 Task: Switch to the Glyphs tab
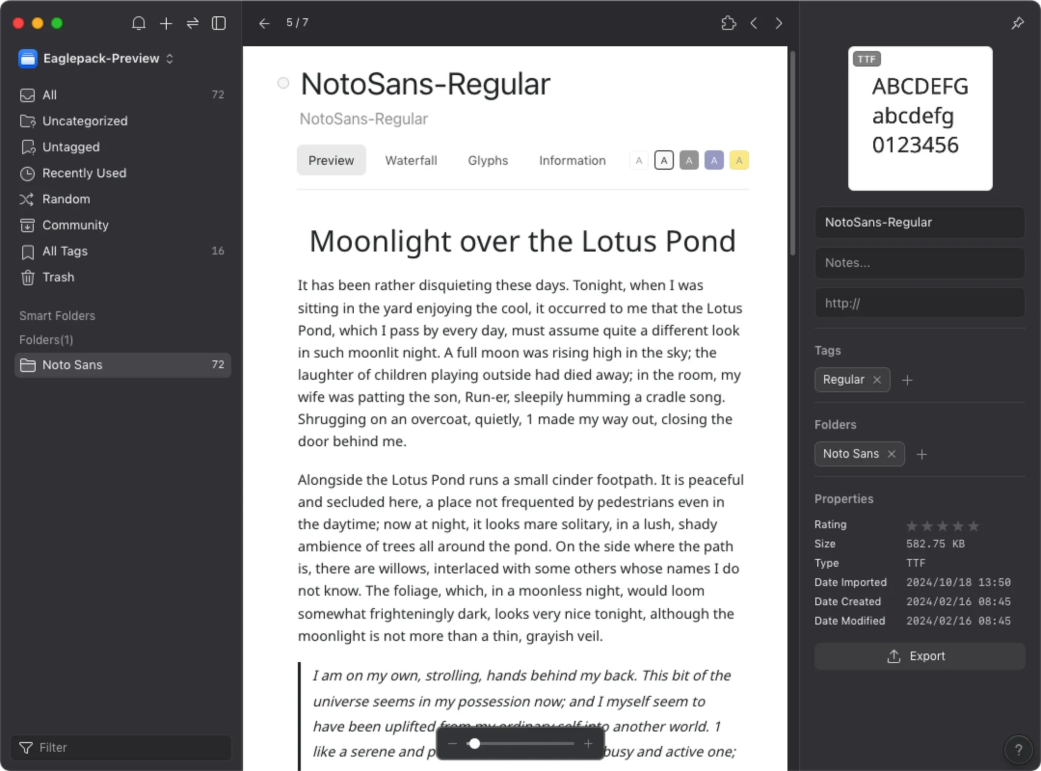point(488,160)
